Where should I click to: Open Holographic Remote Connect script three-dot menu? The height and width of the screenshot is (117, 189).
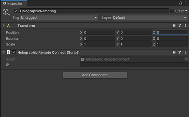click(185, 52)
